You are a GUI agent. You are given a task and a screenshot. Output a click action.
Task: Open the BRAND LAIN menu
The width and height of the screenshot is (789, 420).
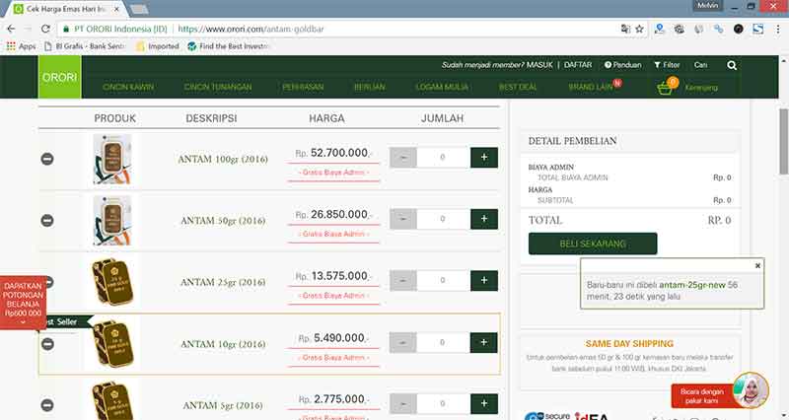coord(591,87)
